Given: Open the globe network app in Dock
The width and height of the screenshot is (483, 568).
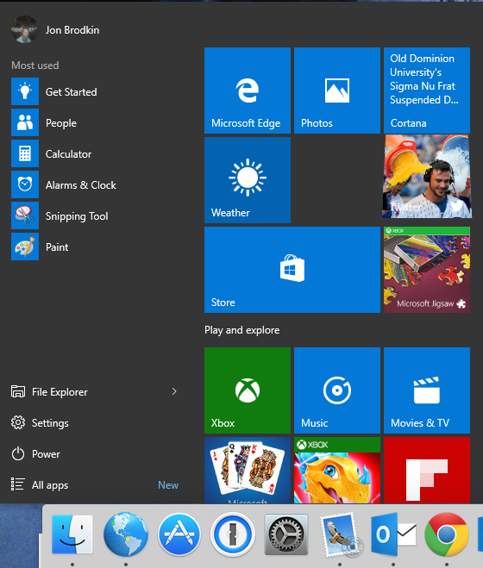Looking at the screenshot, I should tap(126, 534).
